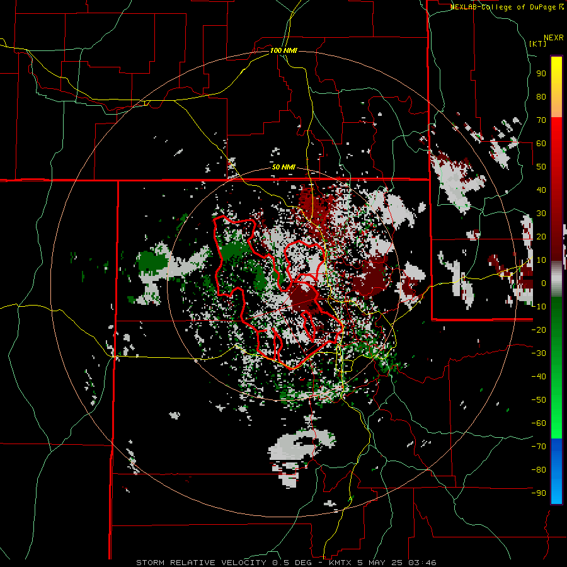Select the light blue bottom segment of color scale

[x=556, y=492]
